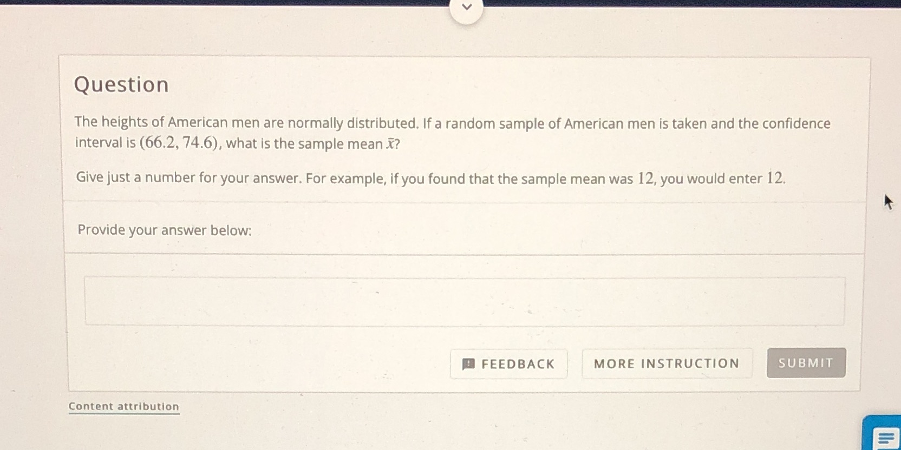Submit your answer with the SUBMIT button
The image size is (901, 450).
[x=806, y=363]
